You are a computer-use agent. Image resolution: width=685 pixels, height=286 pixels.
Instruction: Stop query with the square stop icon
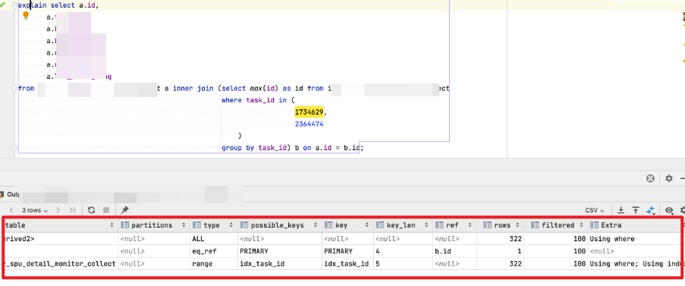[106, 210]
